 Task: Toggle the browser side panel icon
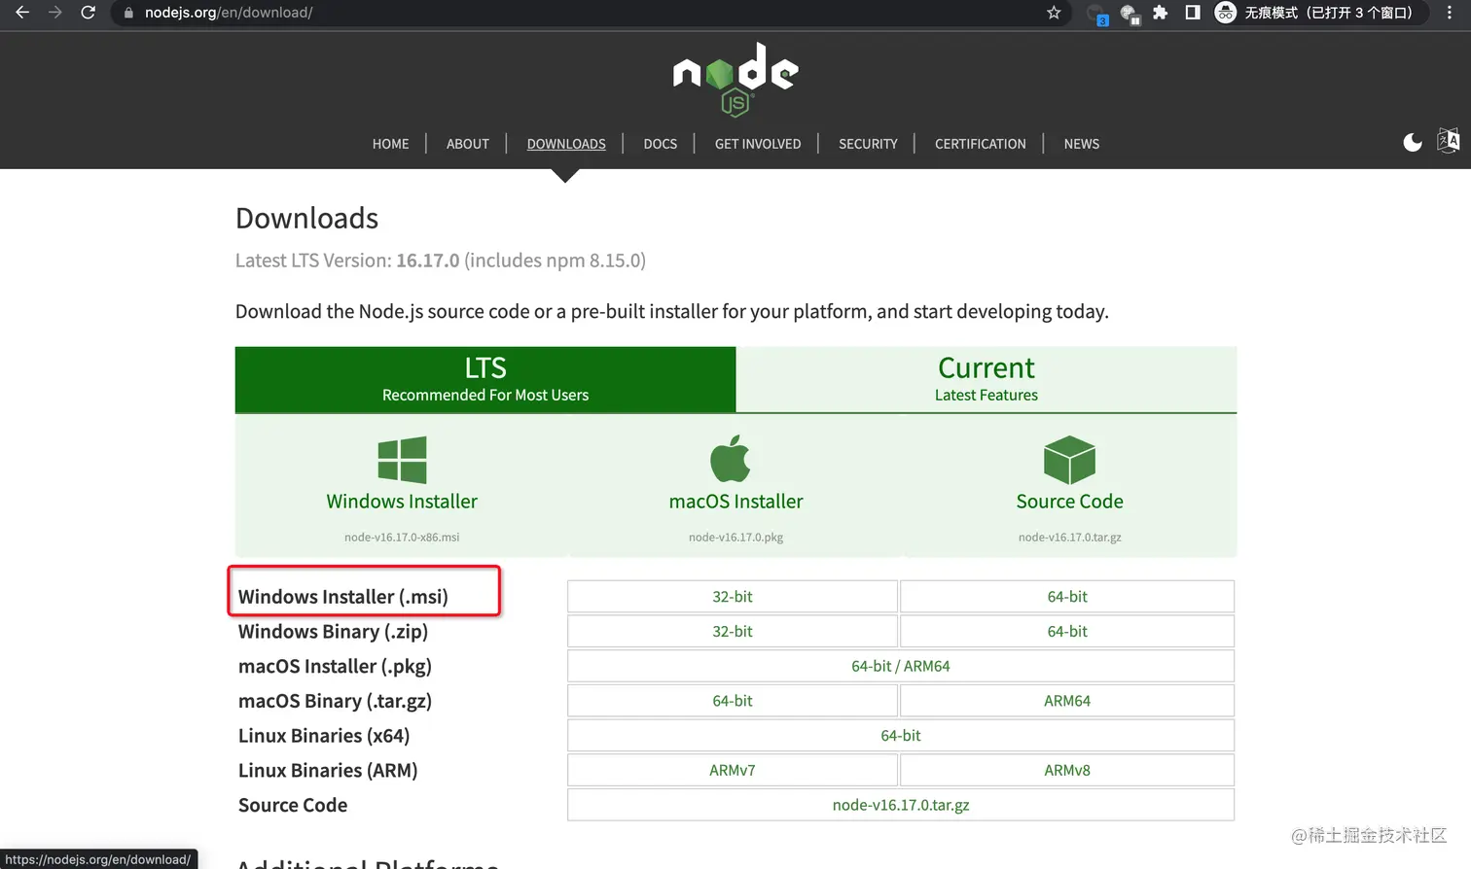pyautogui.click(x=1193, y=13)
